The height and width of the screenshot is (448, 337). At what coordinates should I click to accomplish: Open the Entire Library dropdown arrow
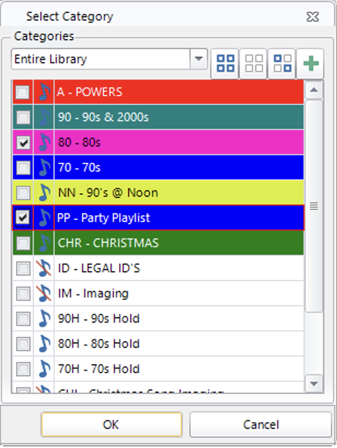coord(199,59)
